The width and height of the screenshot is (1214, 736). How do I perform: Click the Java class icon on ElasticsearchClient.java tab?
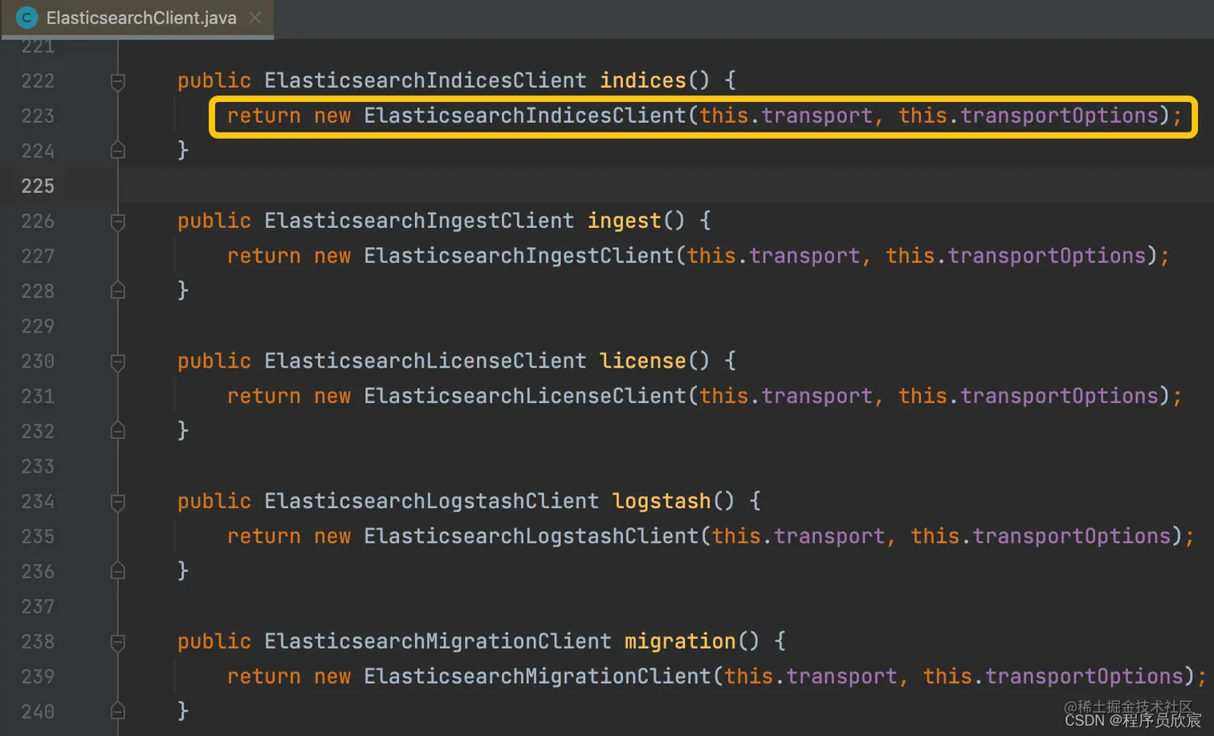tap(26, 18)
